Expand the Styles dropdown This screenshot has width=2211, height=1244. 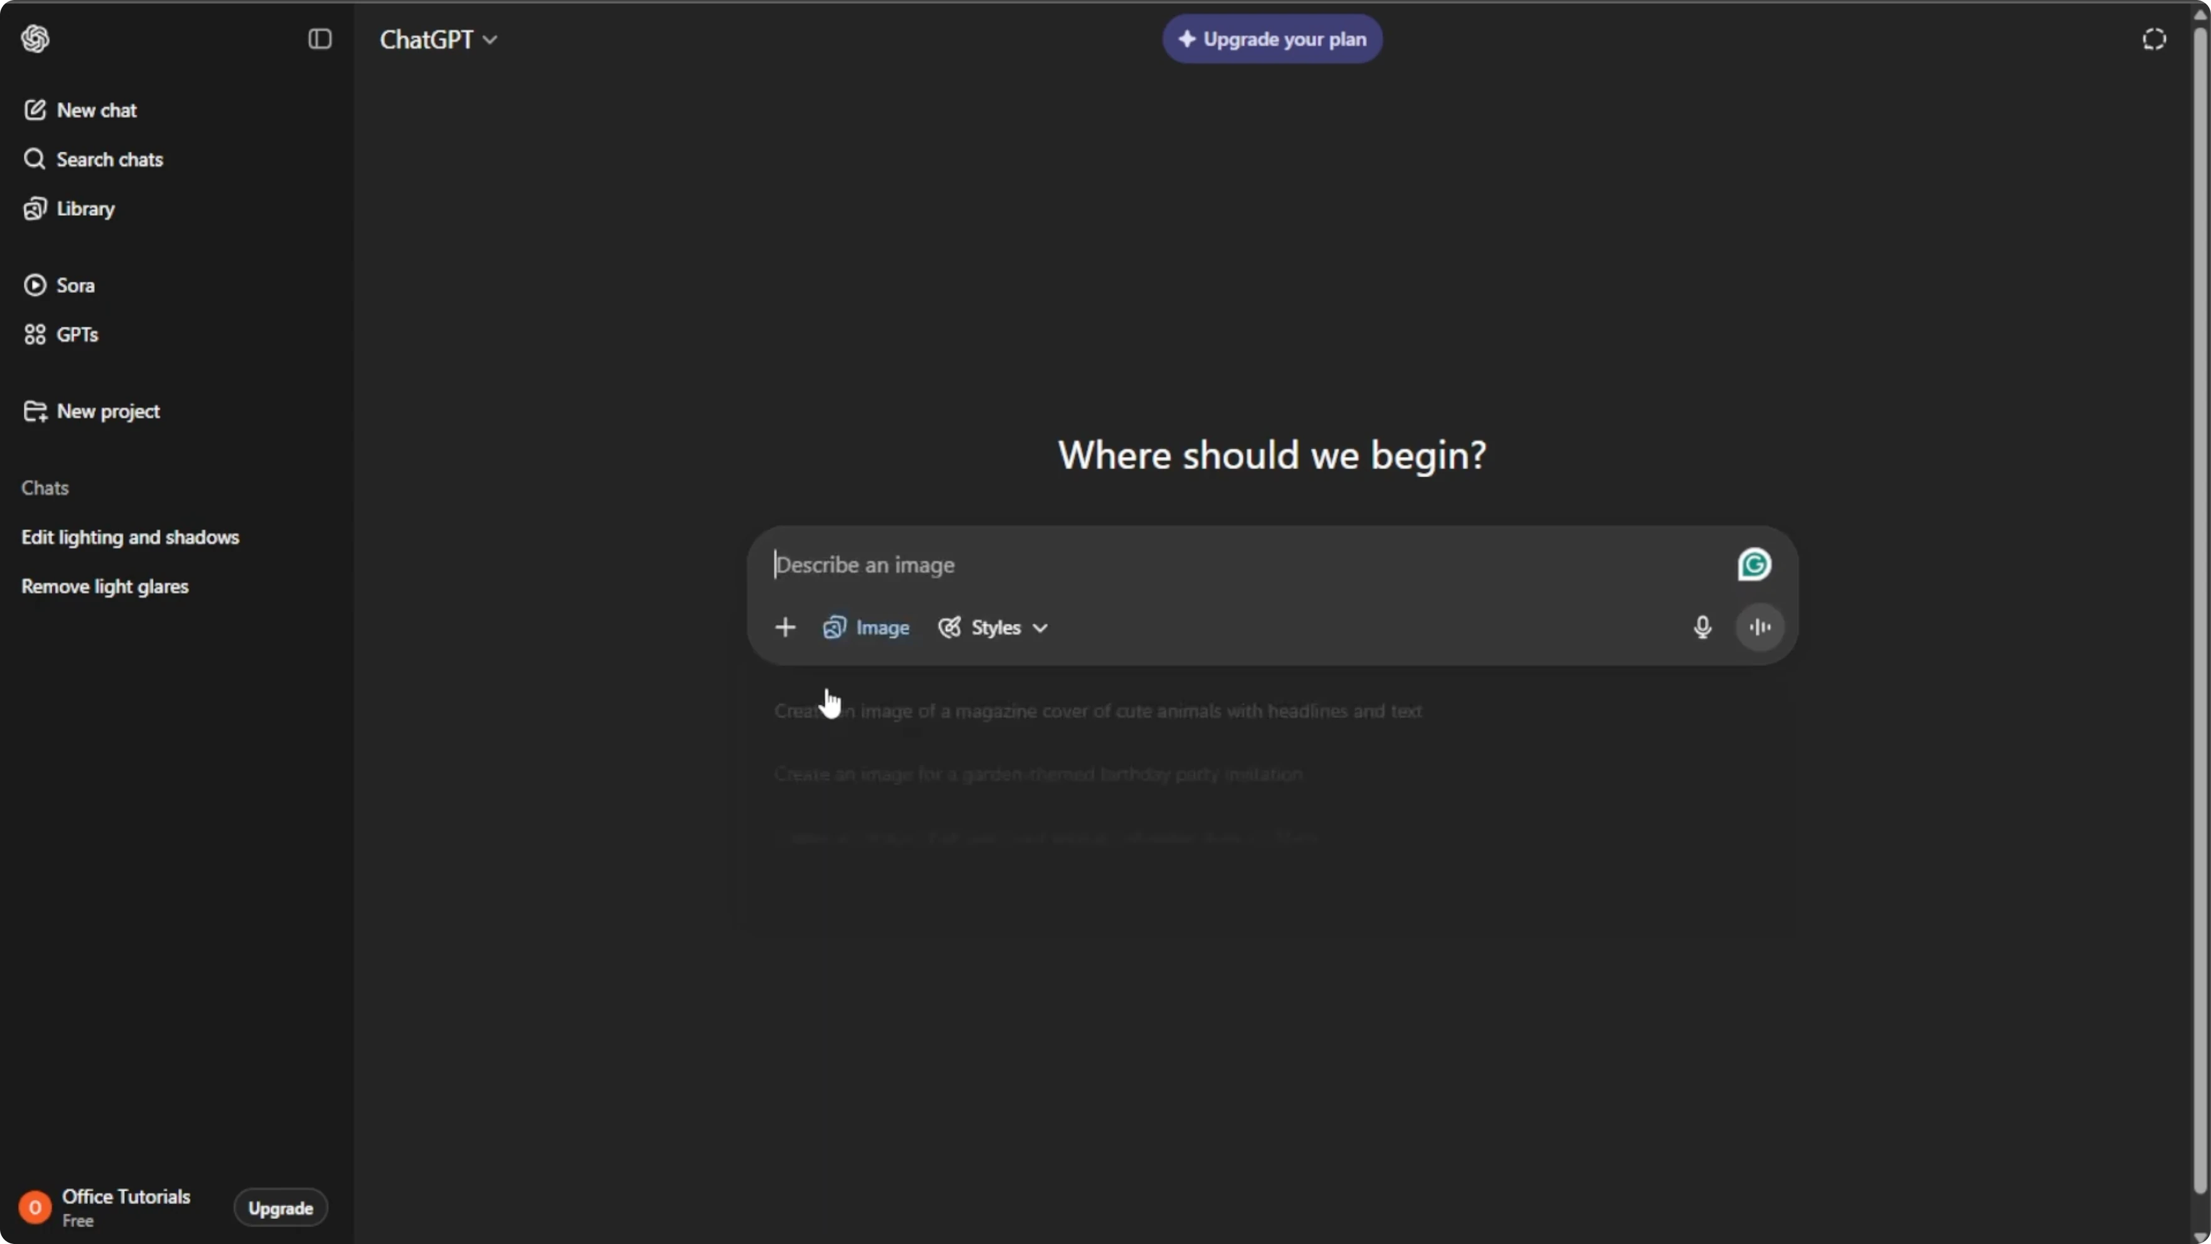tap(993, 628)
